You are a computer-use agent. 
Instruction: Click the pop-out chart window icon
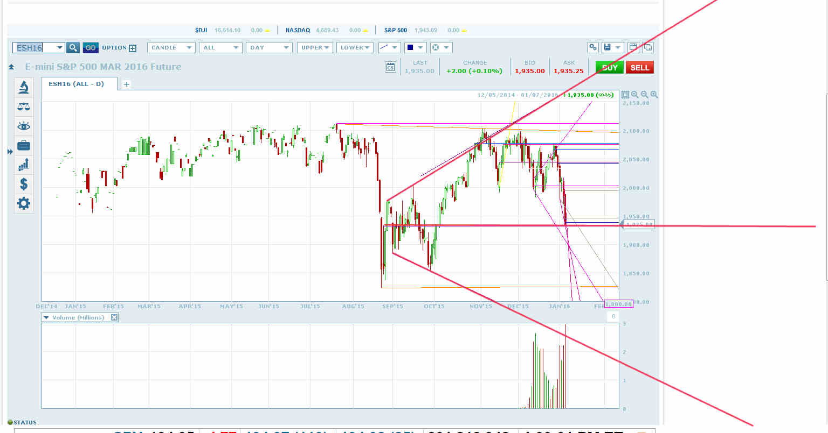(648, 47)
